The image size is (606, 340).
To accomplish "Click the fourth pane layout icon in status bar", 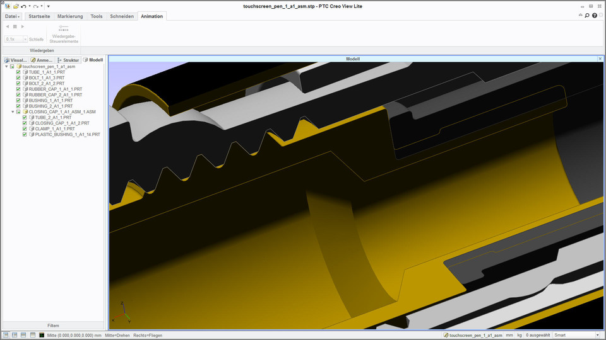I will pos(33,336).
